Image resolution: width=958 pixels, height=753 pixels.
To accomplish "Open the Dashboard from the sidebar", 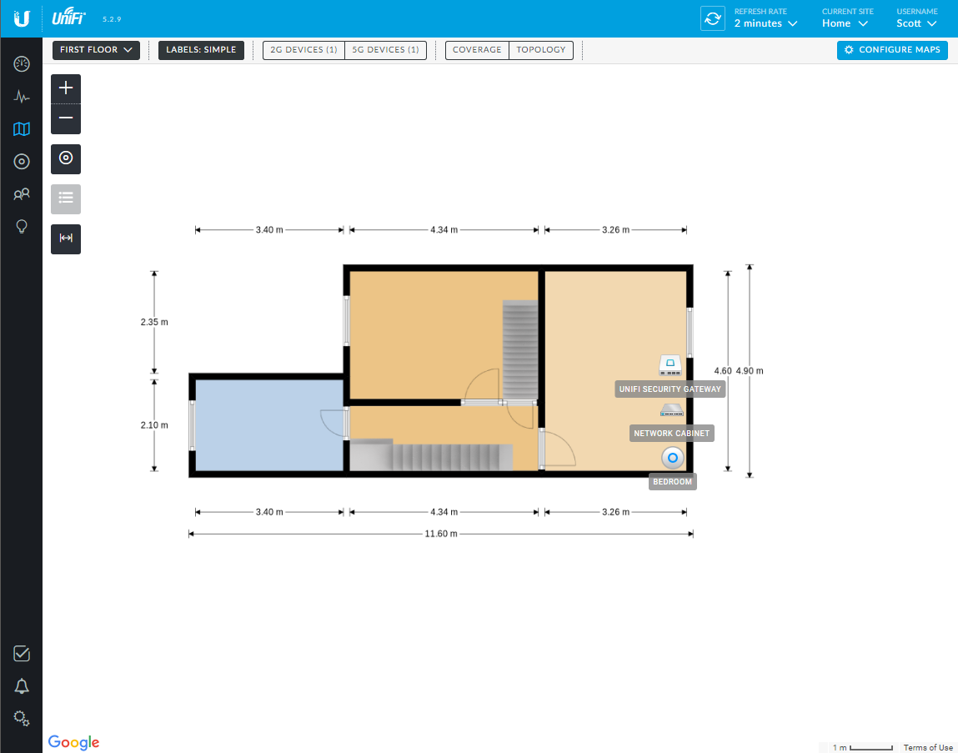I will coord(22,63).
